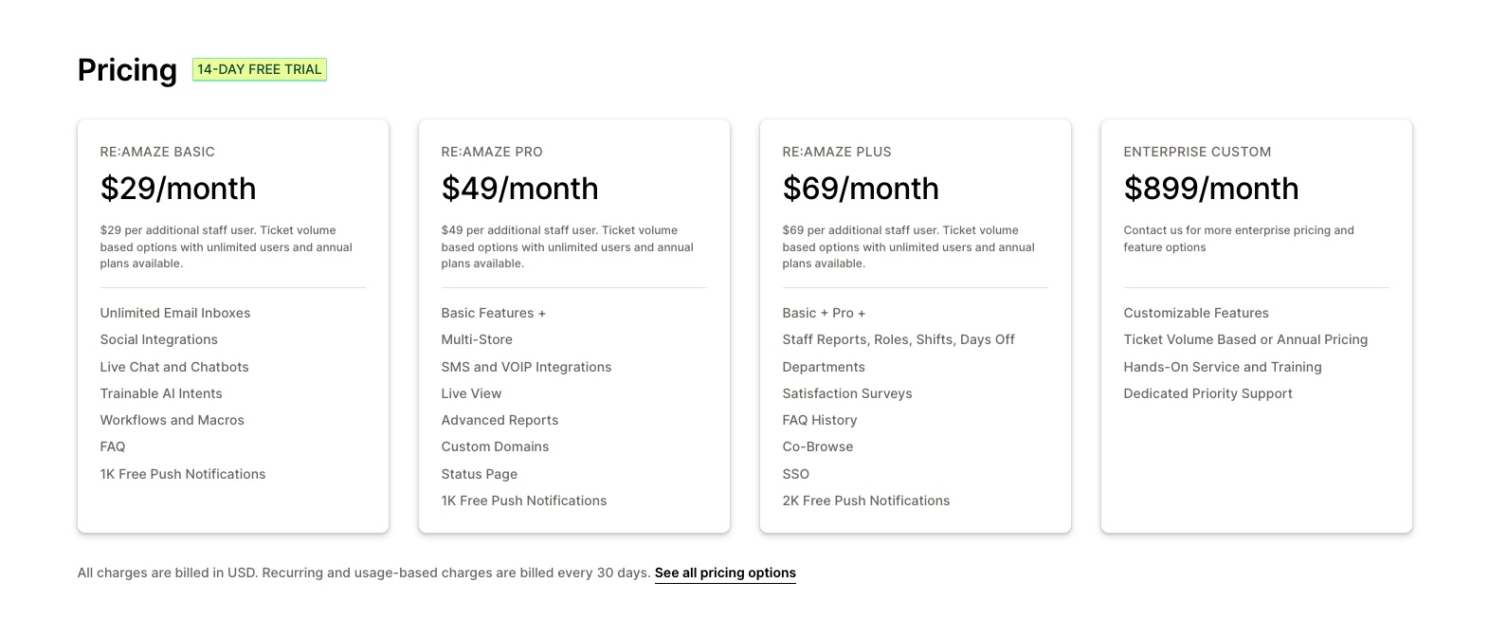1507x637 pixels.
Task: Click 2K Free Push Notifications feature
Action: pyautogui.click(x=866, y=500)
